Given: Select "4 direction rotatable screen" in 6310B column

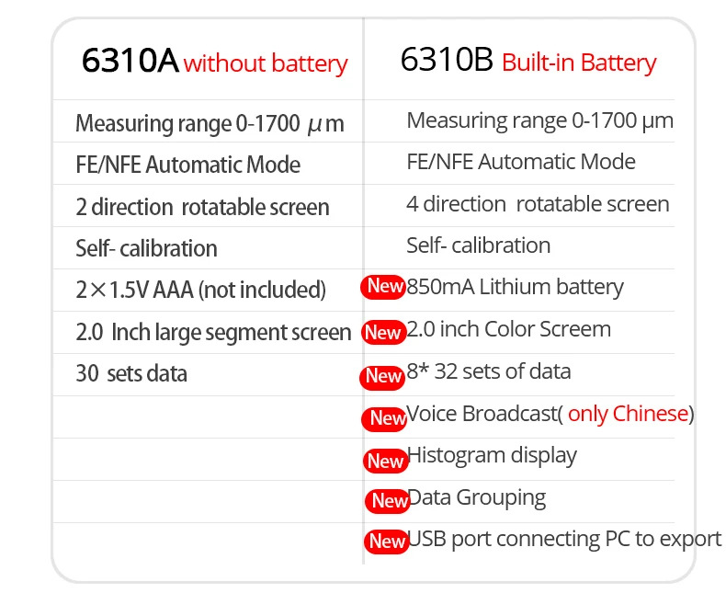Looking at the screenshot, I should [x=538, y=204].
